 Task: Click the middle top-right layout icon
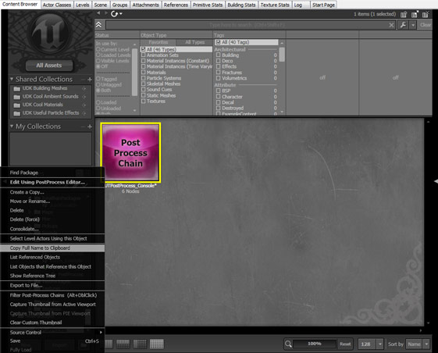click(415, 14)
